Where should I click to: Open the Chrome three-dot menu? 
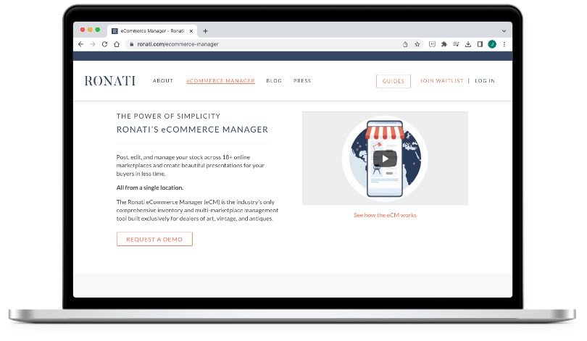(504, 44)
